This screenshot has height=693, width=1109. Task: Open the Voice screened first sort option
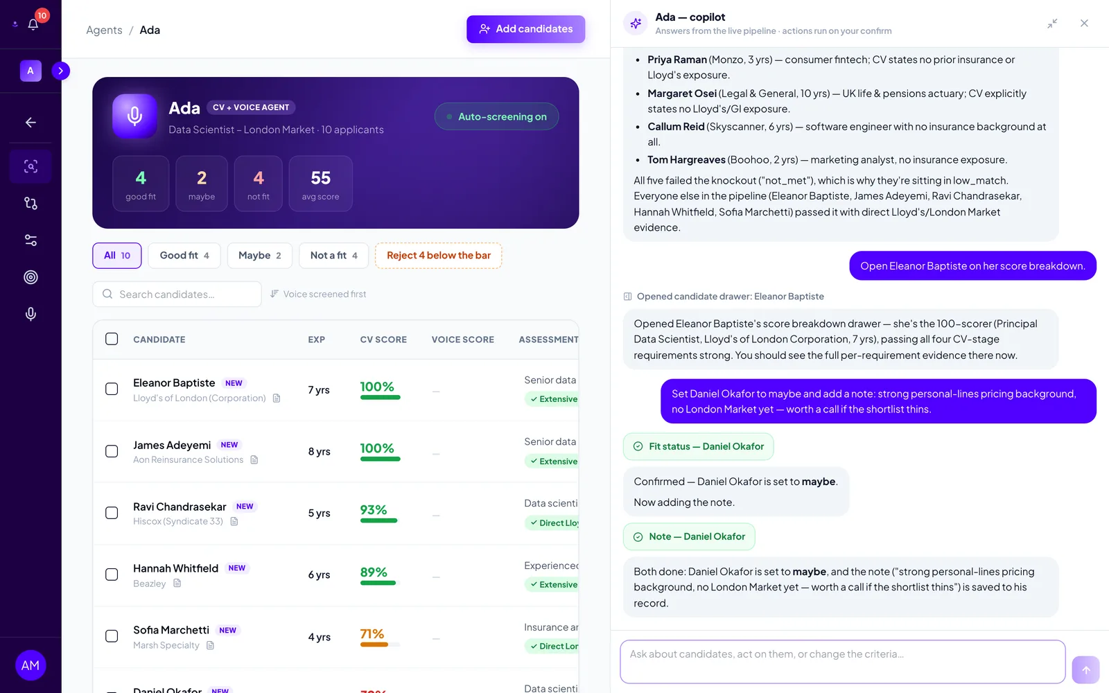coord(318,294)
